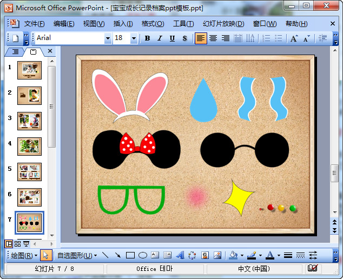This screenshot has height=279, width=343.
Task: Select the Arrow drawing tool
Action: pyautogui.click(x=118, y=255)
